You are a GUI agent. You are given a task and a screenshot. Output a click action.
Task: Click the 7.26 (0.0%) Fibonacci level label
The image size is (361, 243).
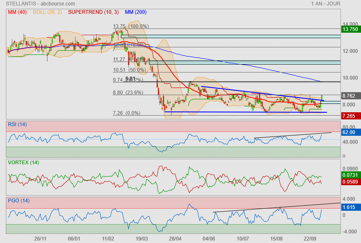click(x=126, y=113)
